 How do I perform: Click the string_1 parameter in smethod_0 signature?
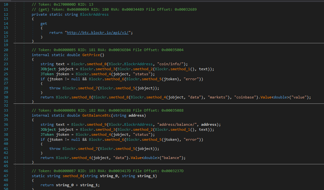pyautogui.click(x=147, y=176)
